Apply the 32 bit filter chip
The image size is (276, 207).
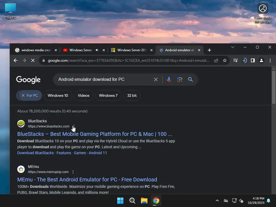[132, 95]
